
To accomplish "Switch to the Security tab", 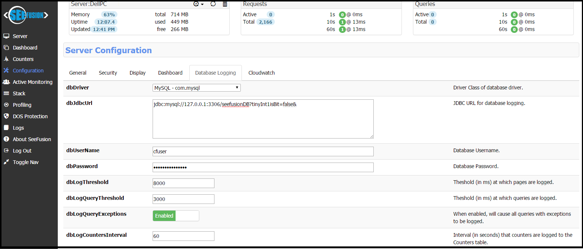I will pos(108,73).
